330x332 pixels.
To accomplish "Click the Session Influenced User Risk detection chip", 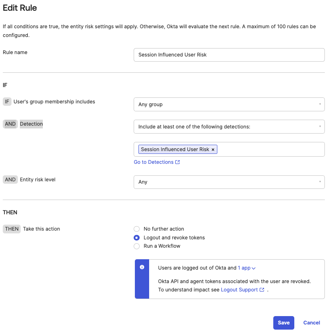I will point(175,149).
